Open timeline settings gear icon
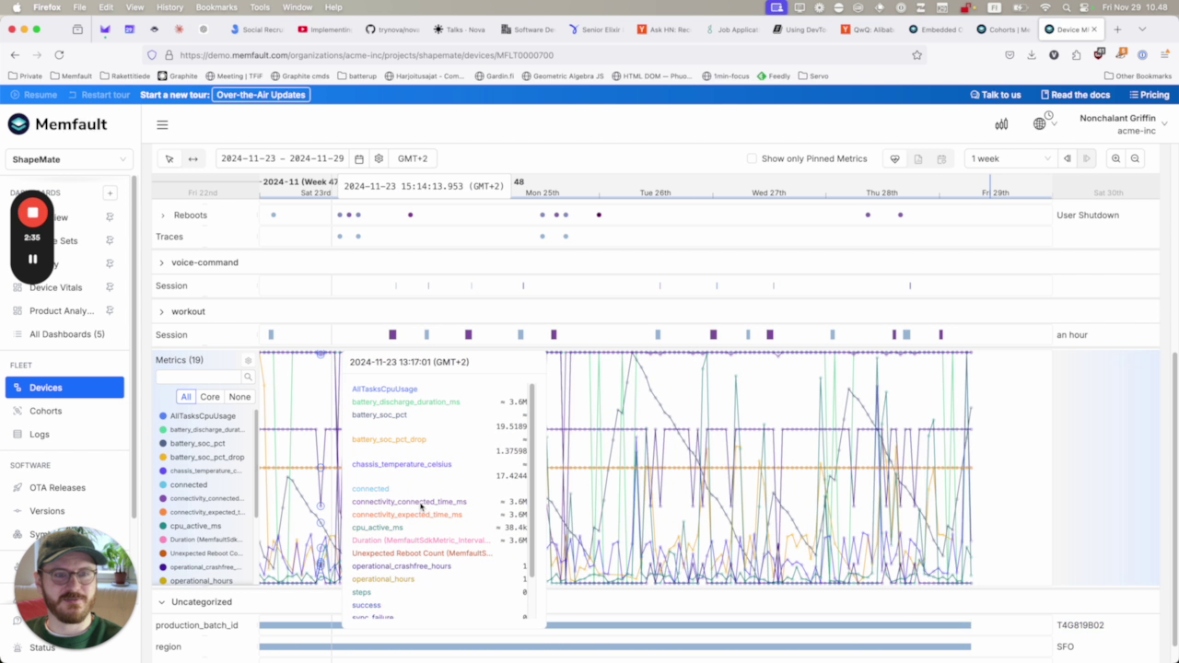Screen dimensions: 1179x663 pos(379,158)
